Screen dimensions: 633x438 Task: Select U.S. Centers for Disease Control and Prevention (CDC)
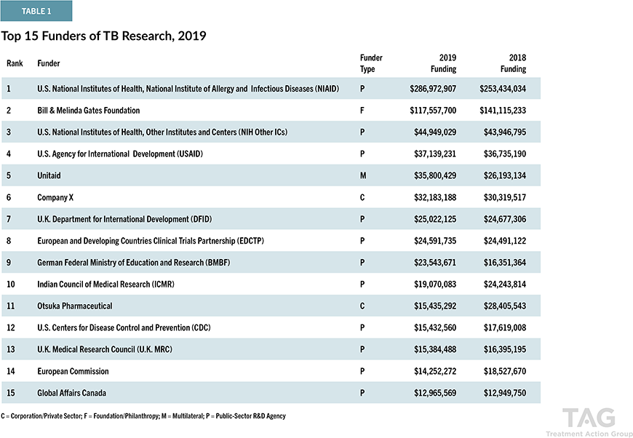point(124,328)
